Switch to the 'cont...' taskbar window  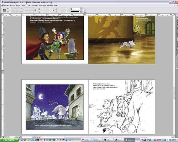86,140
